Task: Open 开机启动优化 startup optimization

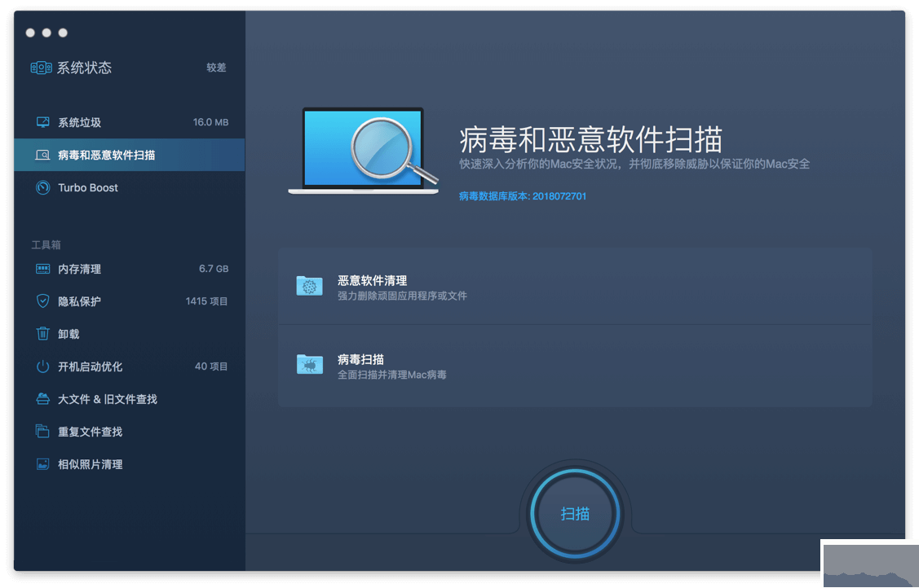Action: (43, 366)
